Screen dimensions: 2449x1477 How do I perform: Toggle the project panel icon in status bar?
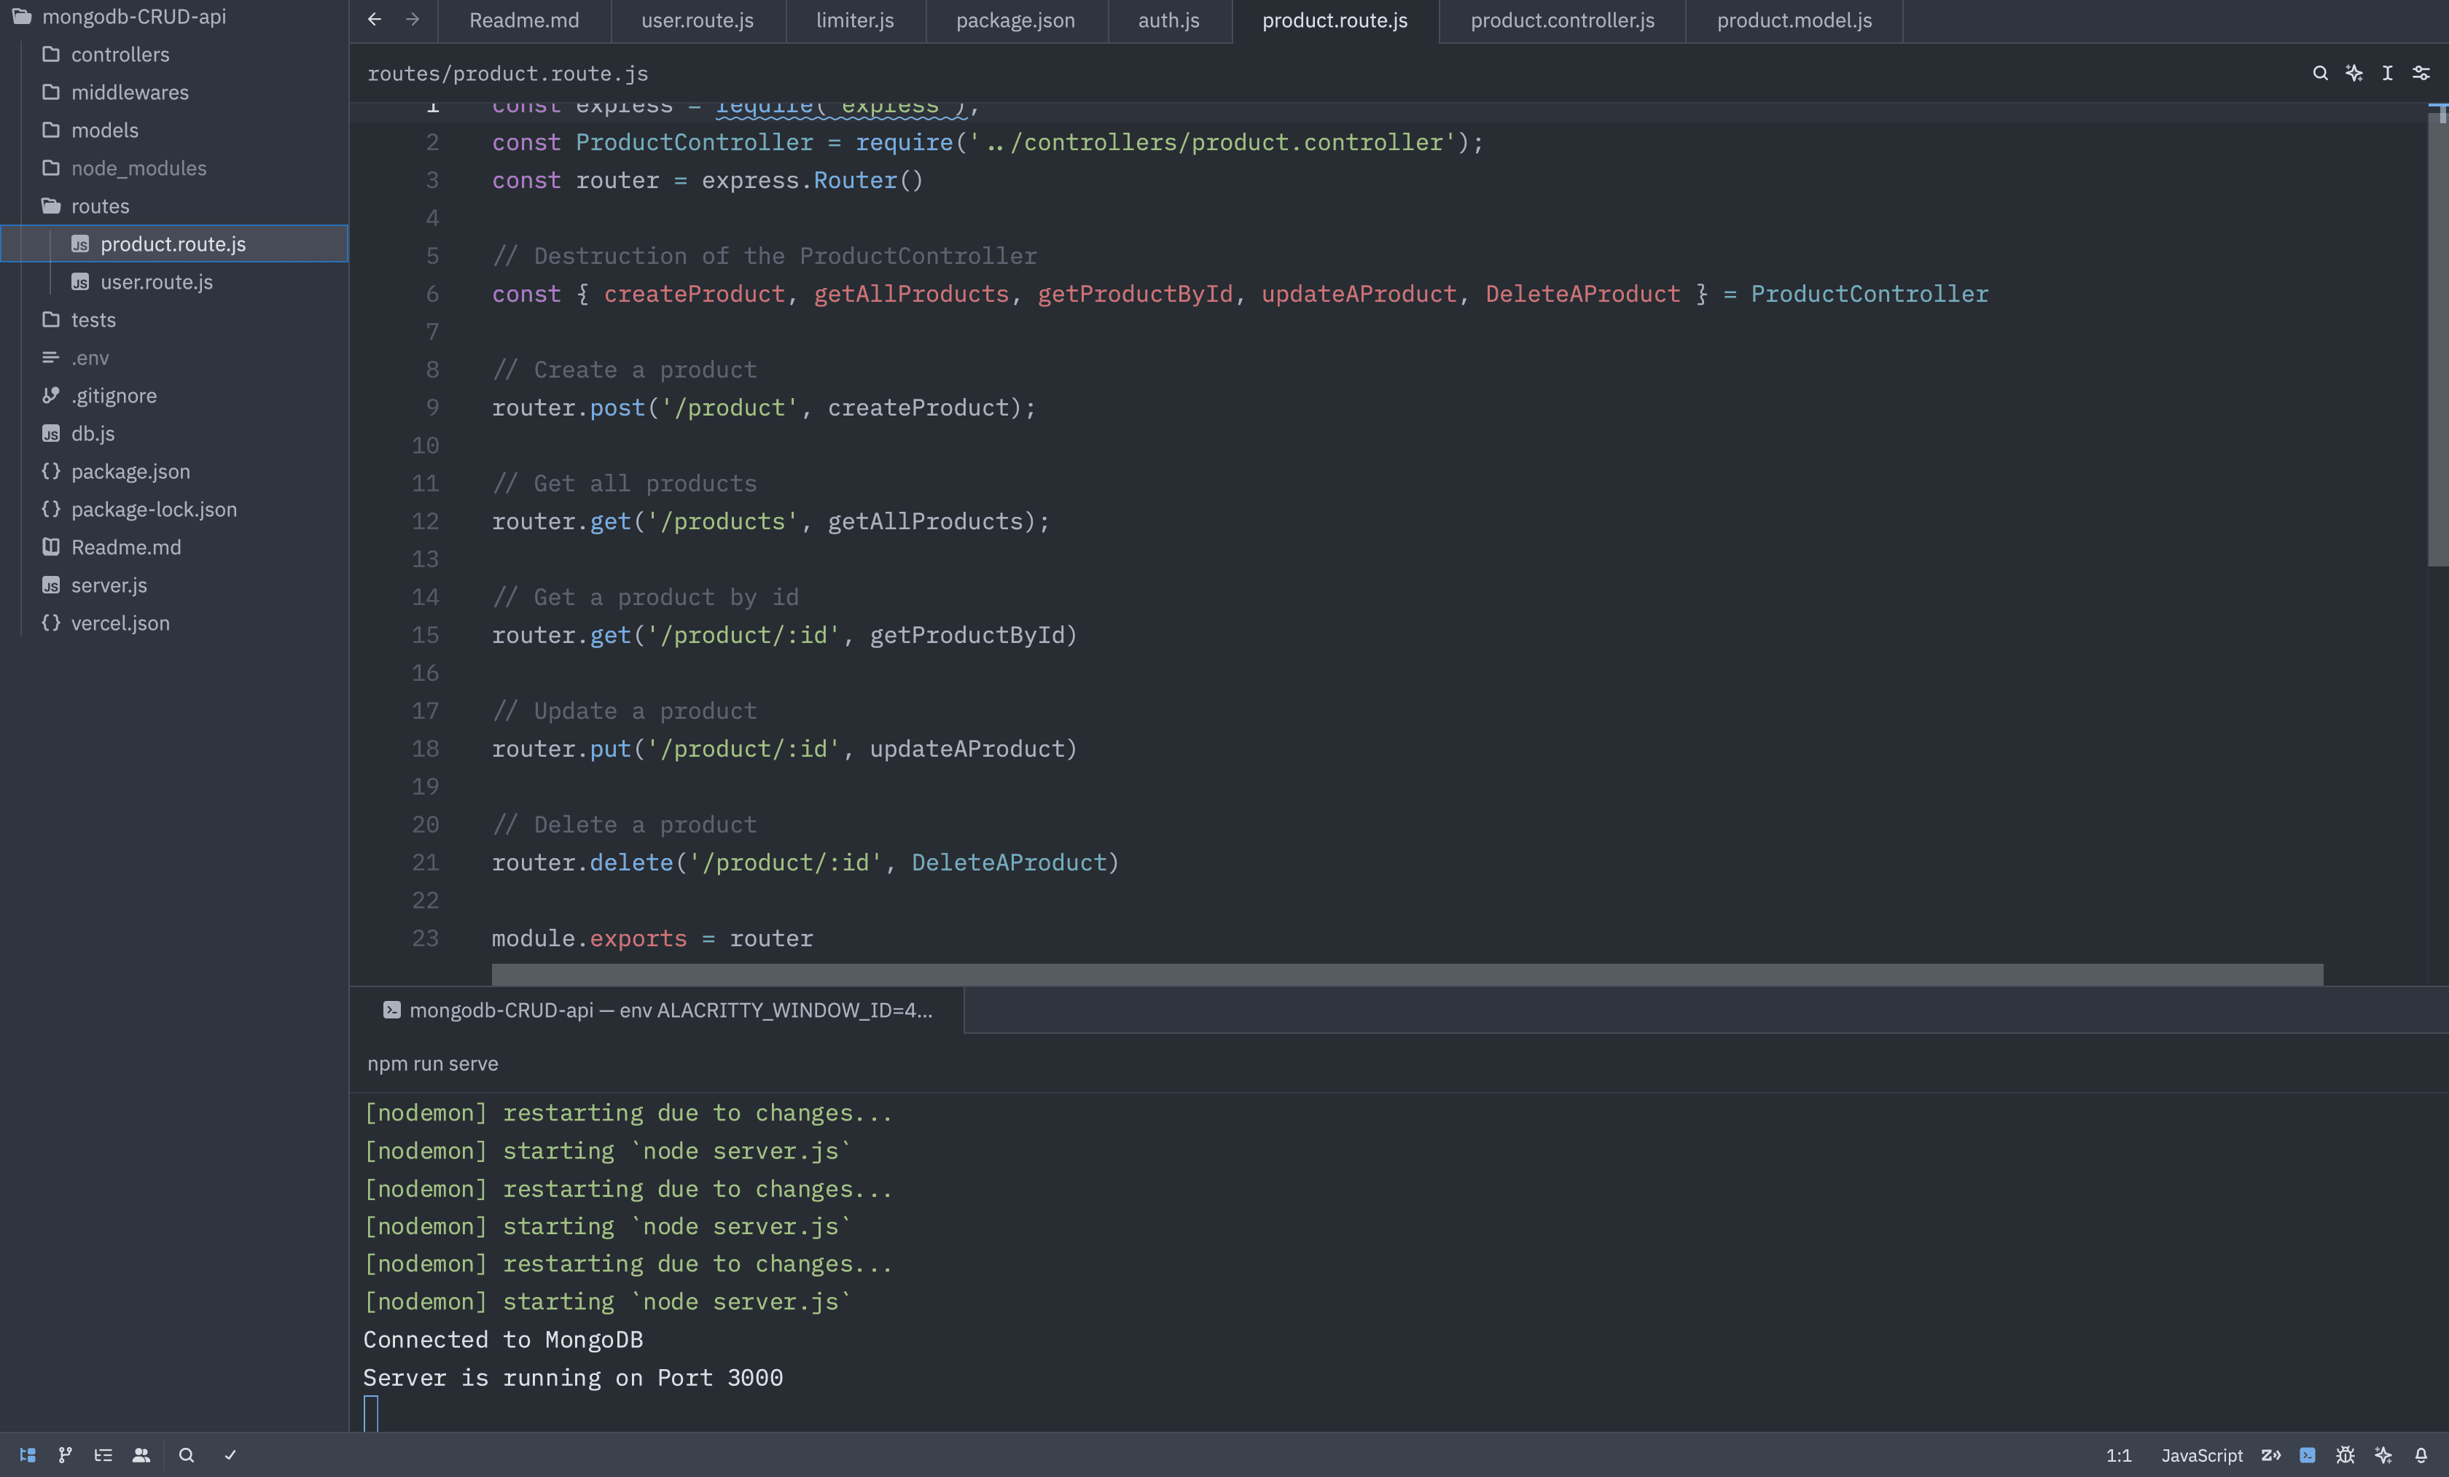[28, 1454]
